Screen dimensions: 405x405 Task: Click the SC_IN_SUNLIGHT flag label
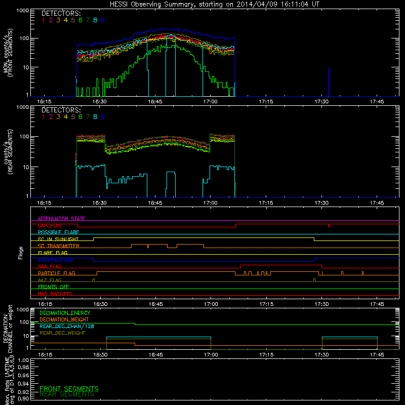click(58, 239)
